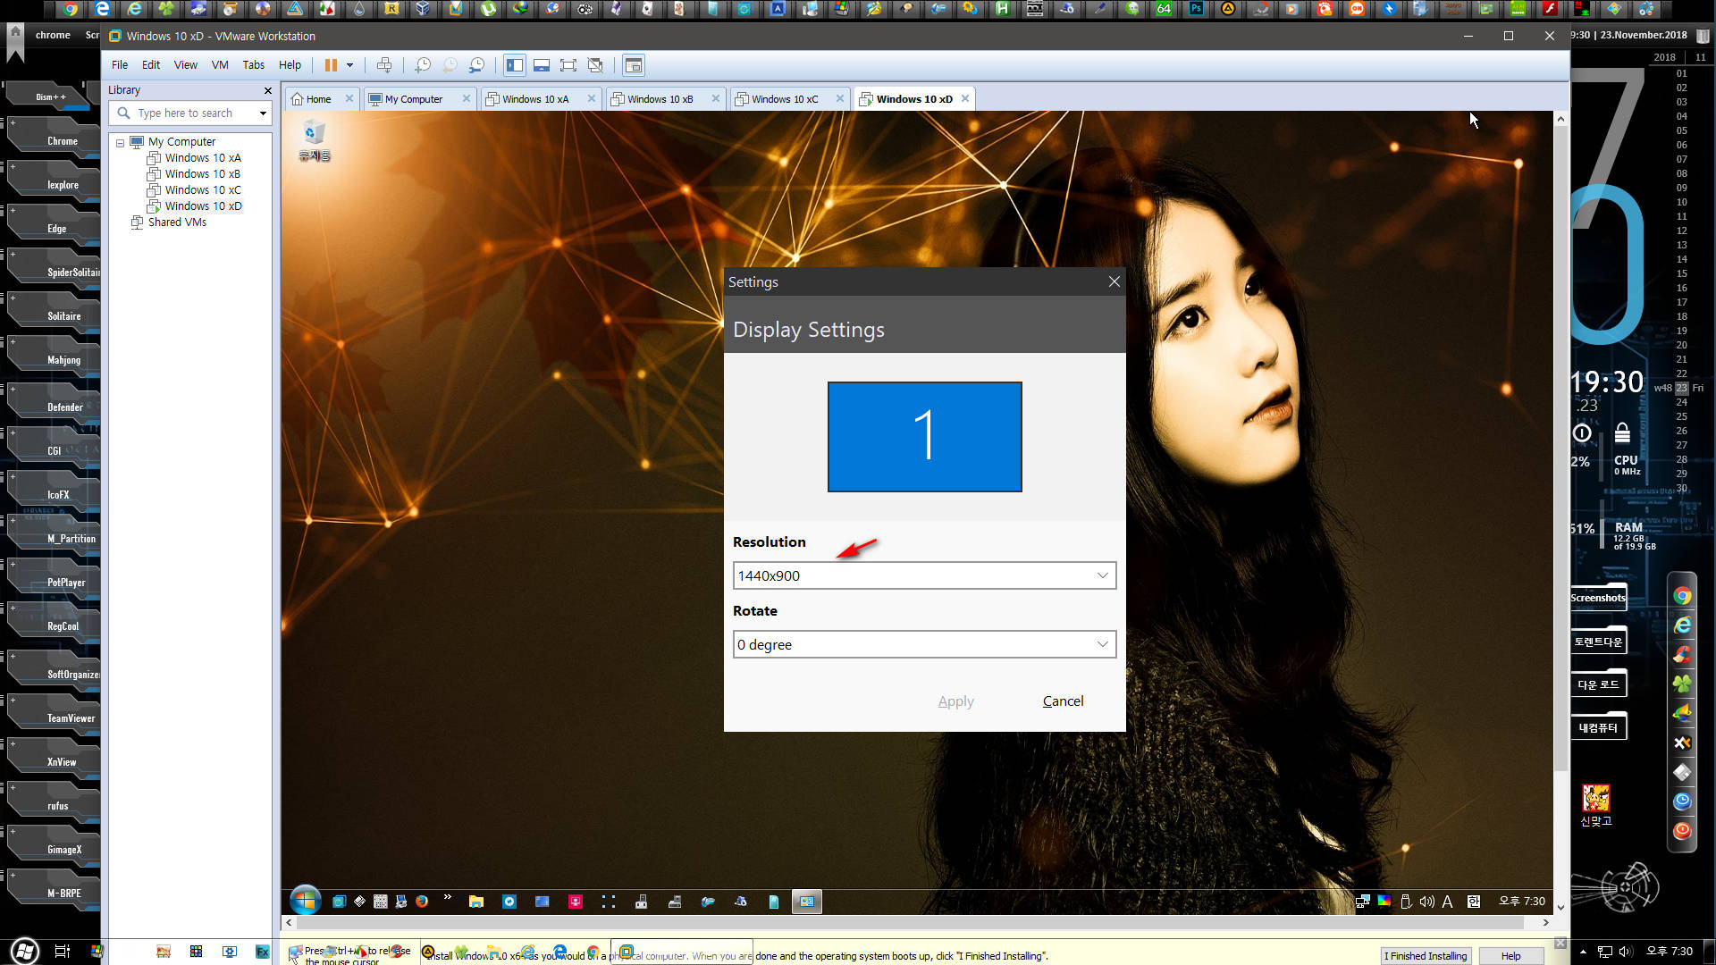This screenshot has height=965, width=1716.
Task: Click the Unity mode toolbar icon
Action: [x=595, y=65]
